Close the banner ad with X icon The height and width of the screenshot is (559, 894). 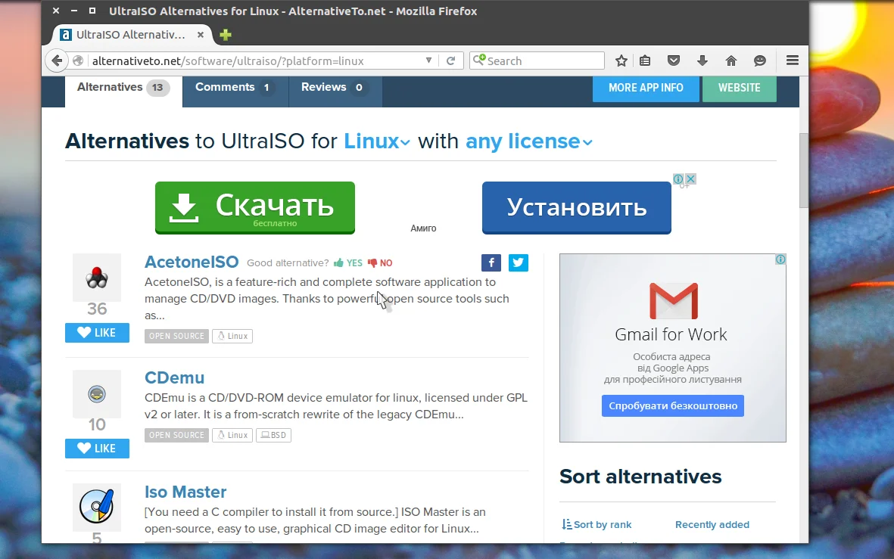690,179
